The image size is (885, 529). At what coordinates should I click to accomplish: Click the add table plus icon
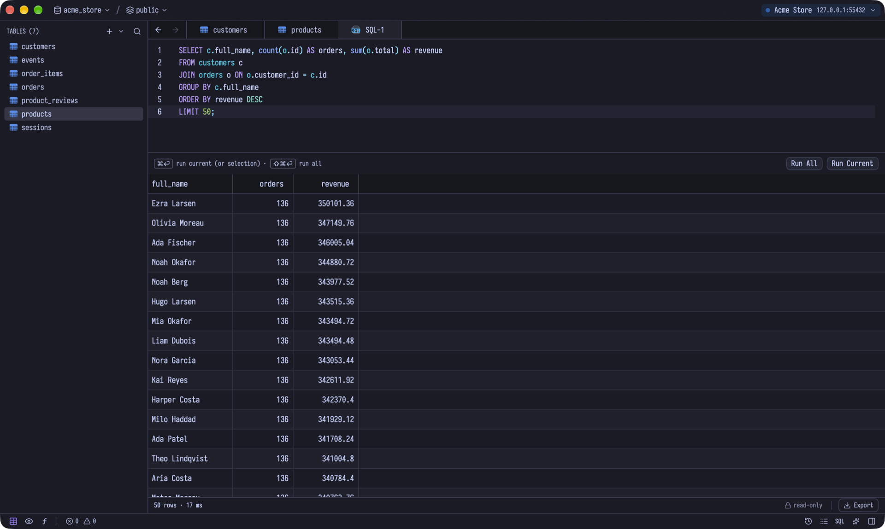(109, 31)
